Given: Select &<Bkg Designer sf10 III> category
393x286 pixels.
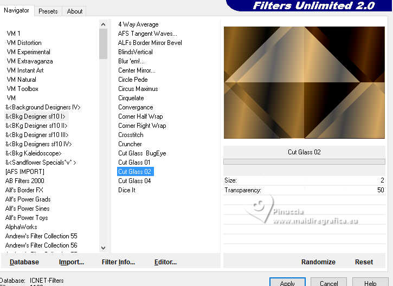Looking at the screenshot, I should pos(37,135).
